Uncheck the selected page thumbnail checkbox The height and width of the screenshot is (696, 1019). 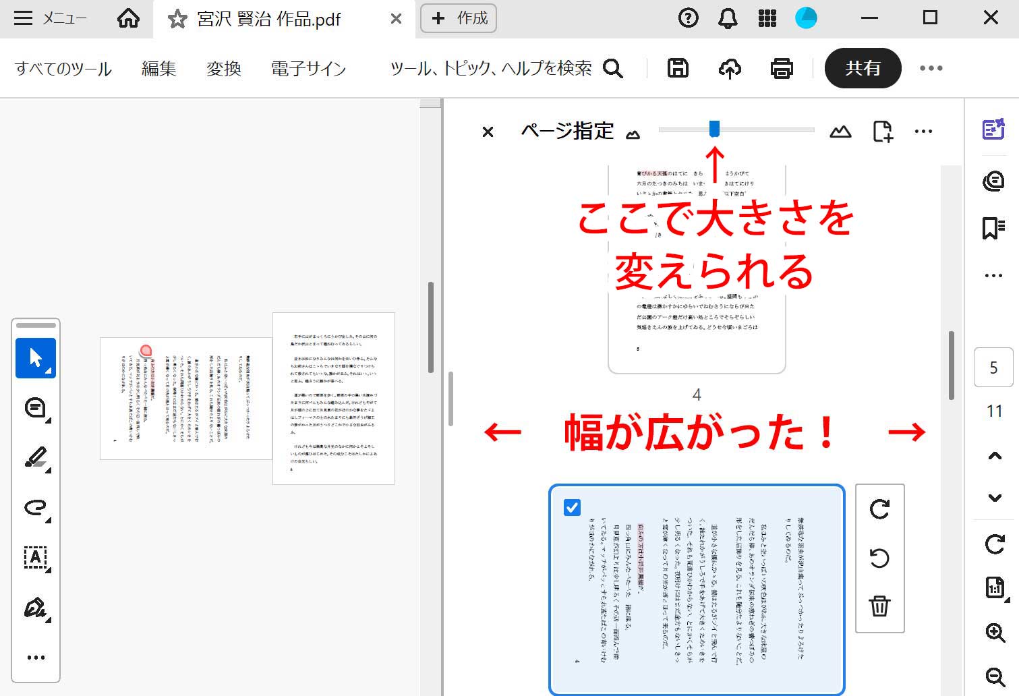(x=572, y=507)
